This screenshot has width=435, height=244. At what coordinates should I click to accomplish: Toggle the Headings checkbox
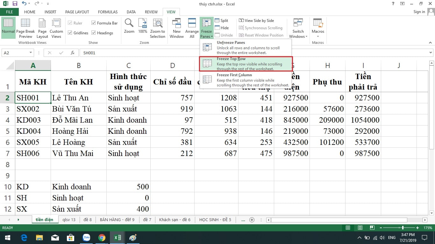click(x=93, y=33)
